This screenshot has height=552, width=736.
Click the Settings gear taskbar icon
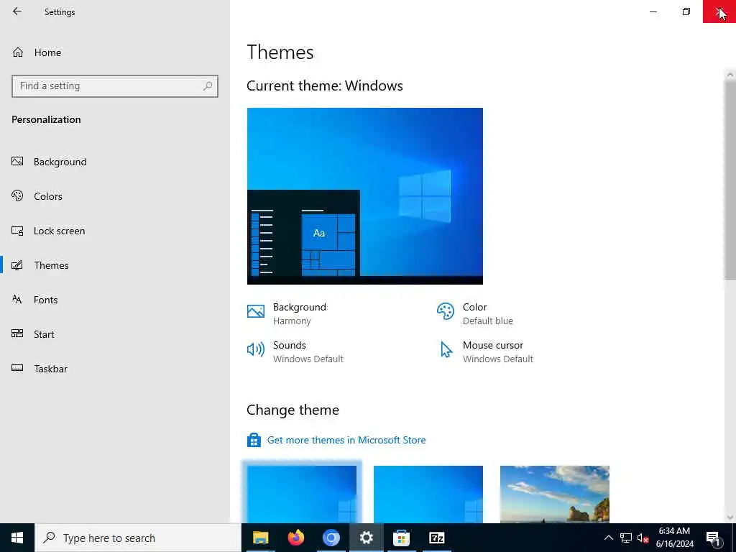click(366, 538)
